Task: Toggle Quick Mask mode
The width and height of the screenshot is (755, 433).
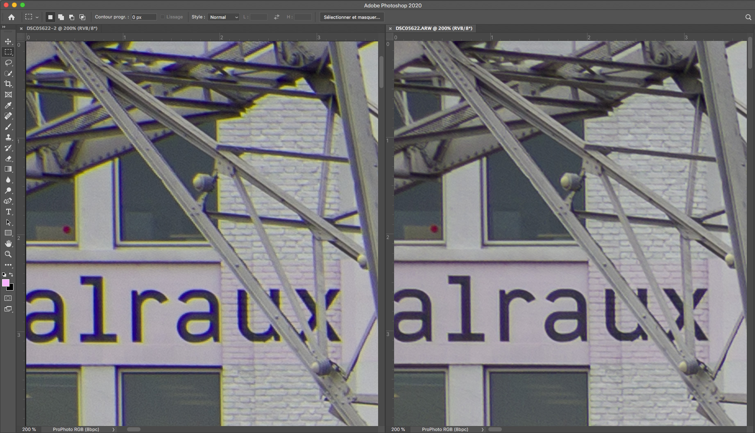Action: tap(8, 298)
